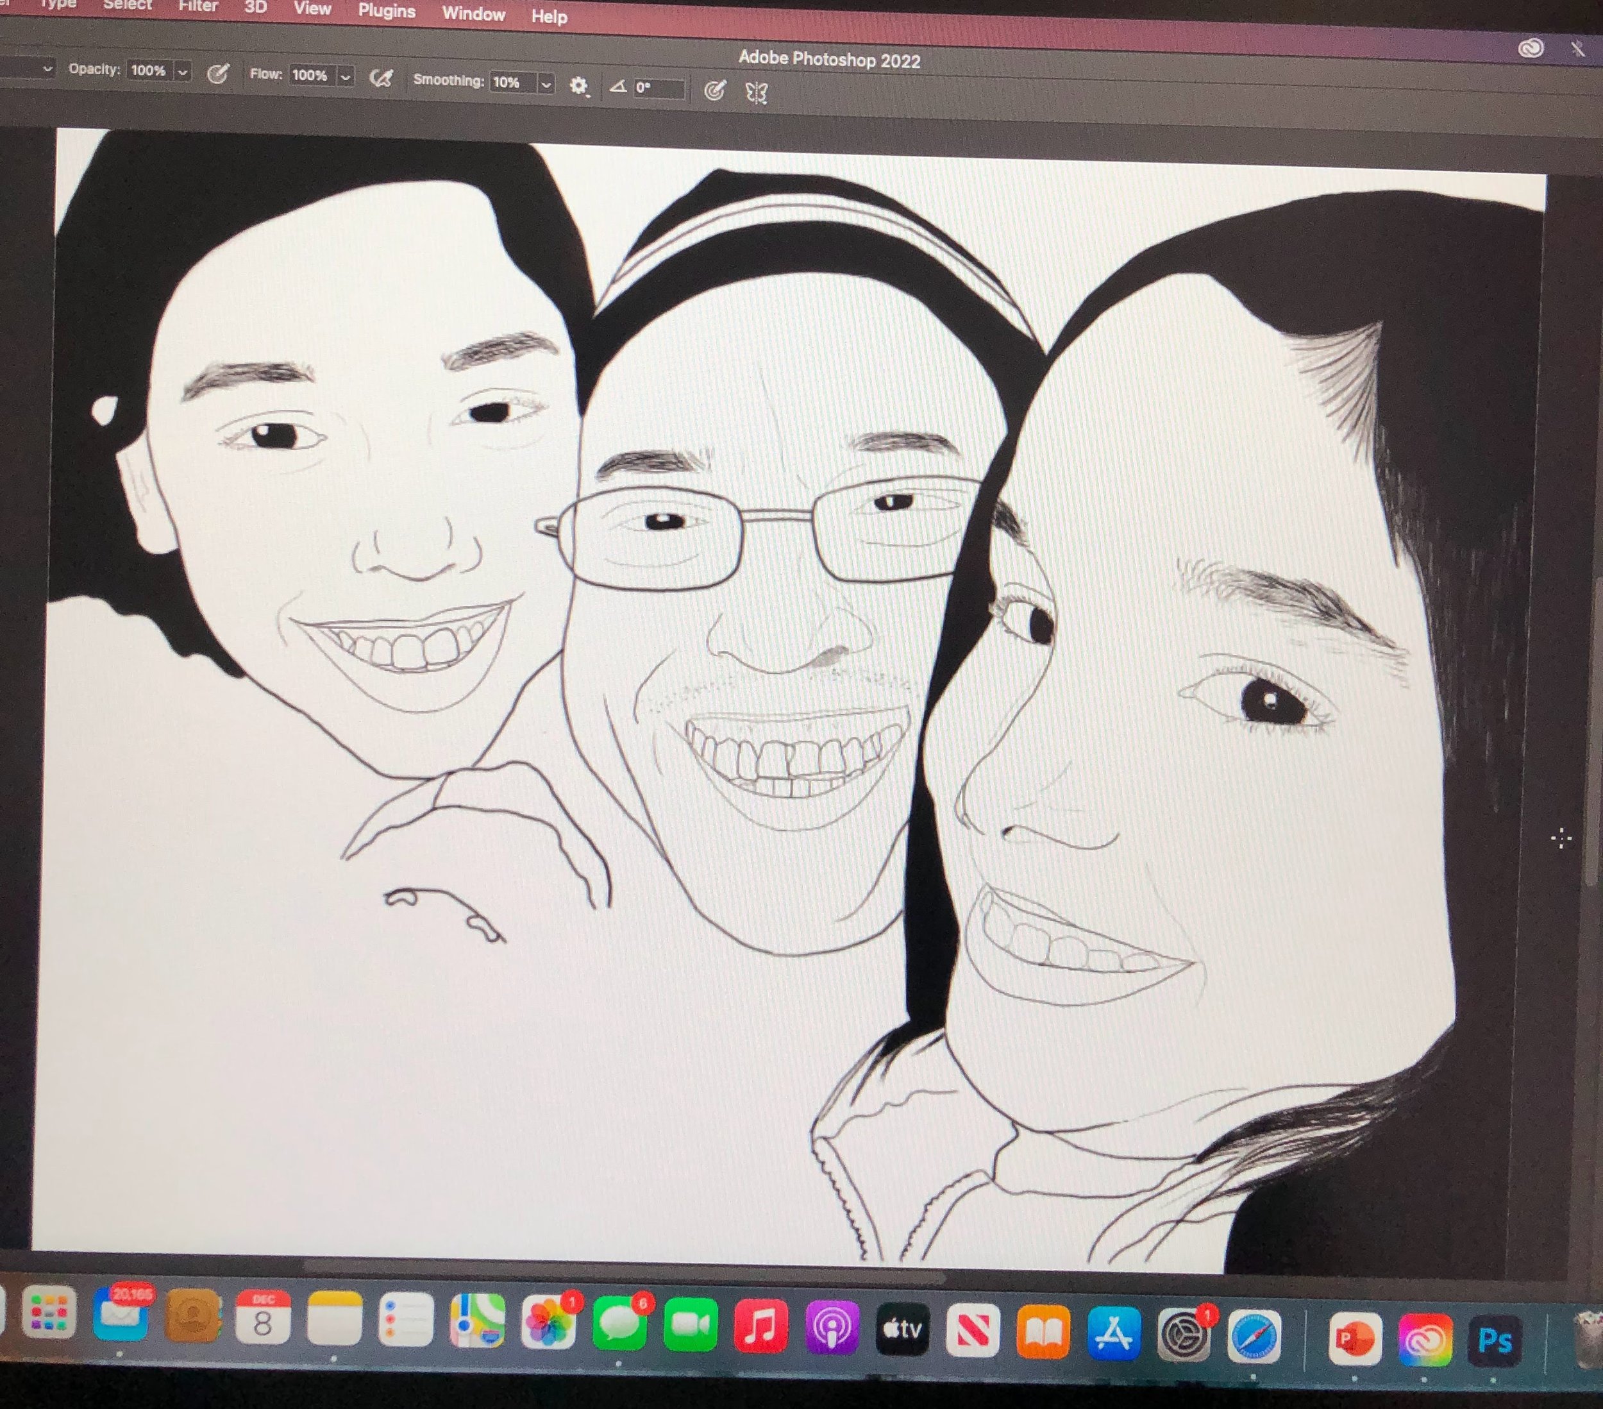Open the Window menu
The image size is (1603, 1409).
coord(474,13)
